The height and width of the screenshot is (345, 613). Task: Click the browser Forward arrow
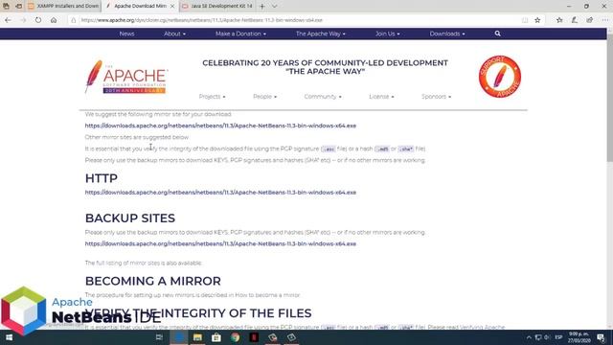(23, 20)
